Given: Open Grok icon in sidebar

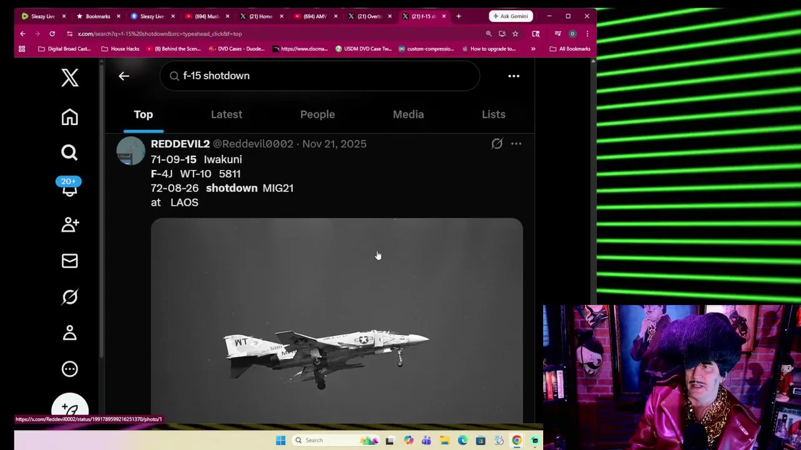Looking at the screenshot, I should (x=69, y=297).
